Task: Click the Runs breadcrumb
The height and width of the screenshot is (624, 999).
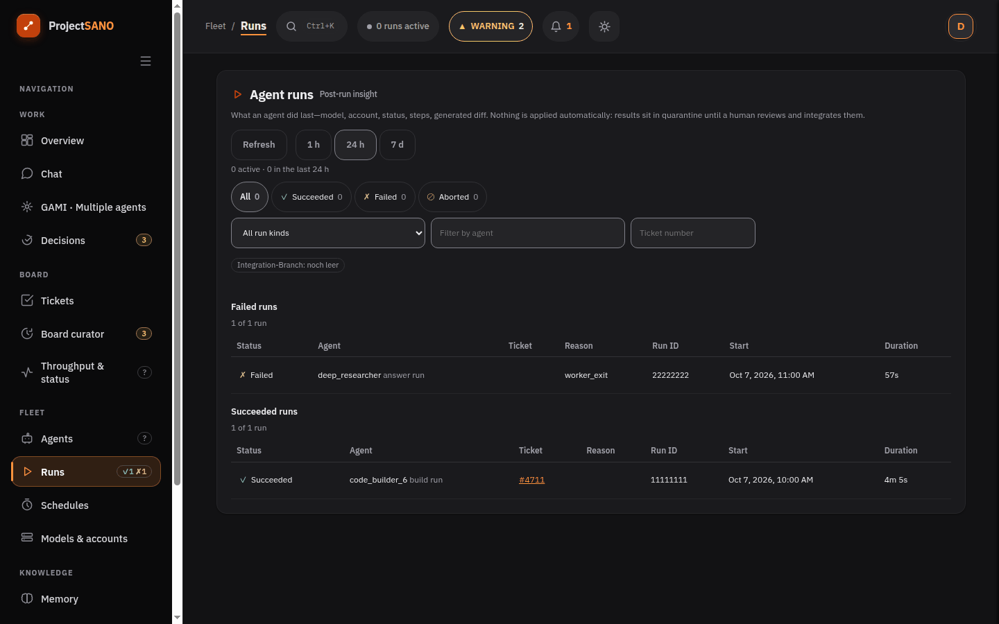Action: [253, 26]
